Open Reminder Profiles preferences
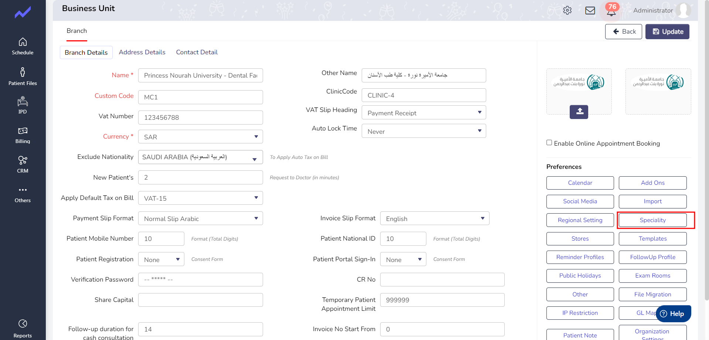Image resolution: width=709 pixels, height=340 pixels. (x=580, y=257)
